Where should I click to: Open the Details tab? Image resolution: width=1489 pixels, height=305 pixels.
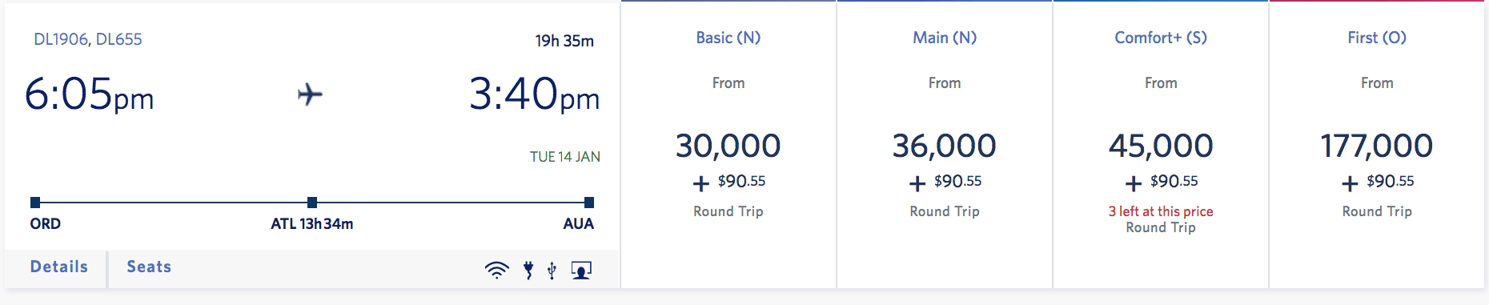[x=59, y=267]
